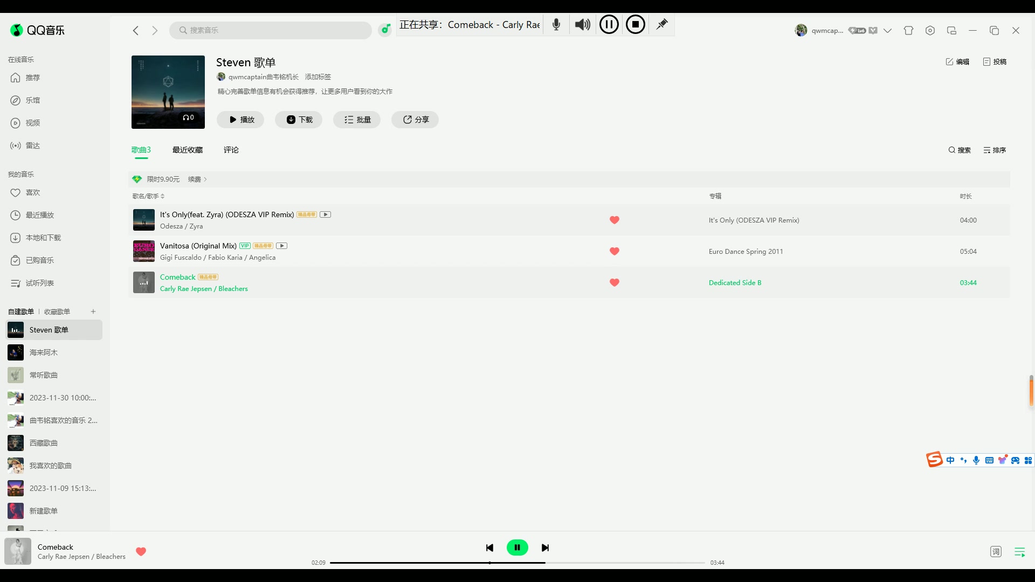Click the 批量 batch button
Viewport: 1035px width, 582px height.
point(357,120)
